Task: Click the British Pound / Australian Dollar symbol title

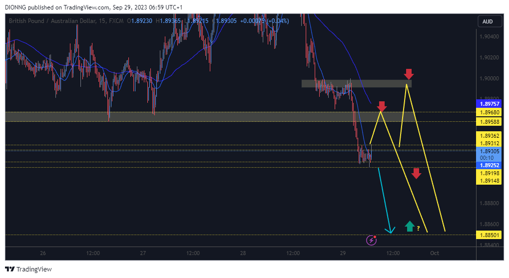Action: pos(52,21)
